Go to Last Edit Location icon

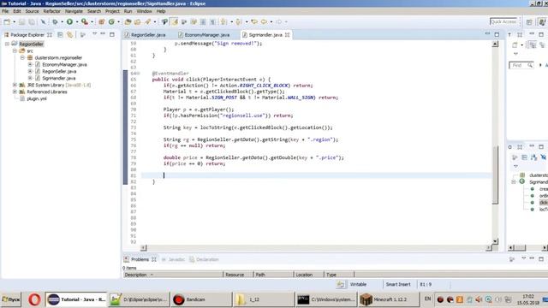pos(254,21)
